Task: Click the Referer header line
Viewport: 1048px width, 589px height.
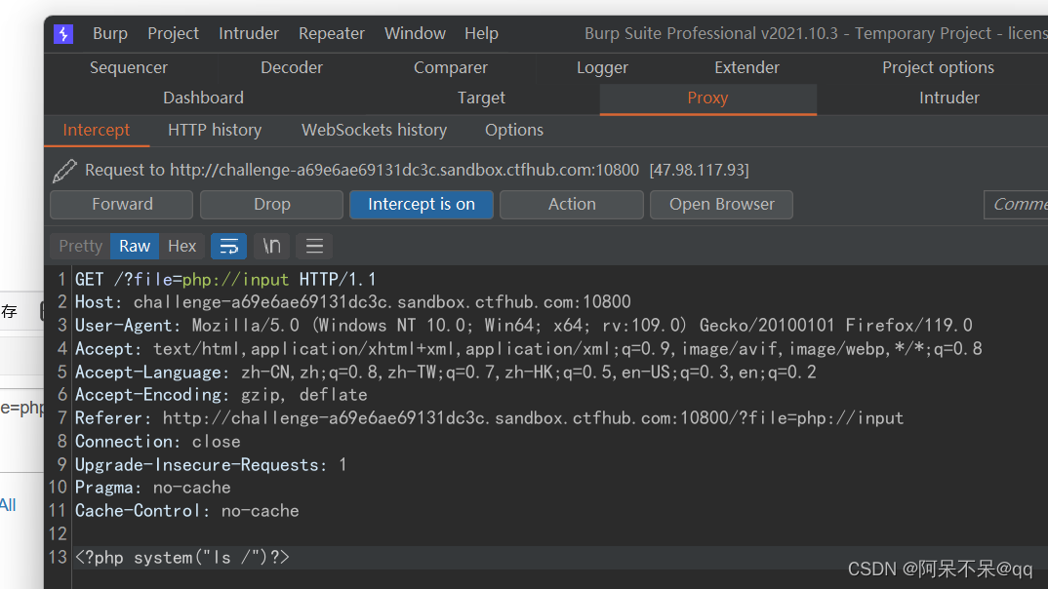Action: (489, 418)
